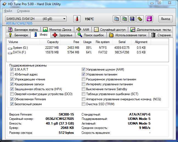Toggle Очистка SSD (TRIM) checkbox

(83, 104)
